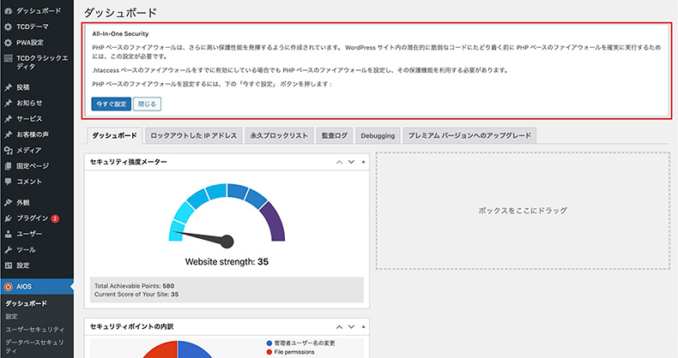Screen dimensions: 678x358
Task: Click the お客様の声 pushpin icon
Action: click(9, 134)
